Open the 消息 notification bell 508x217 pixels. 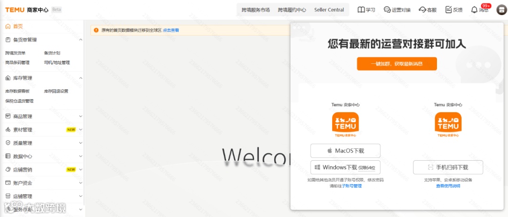point(474,10)
